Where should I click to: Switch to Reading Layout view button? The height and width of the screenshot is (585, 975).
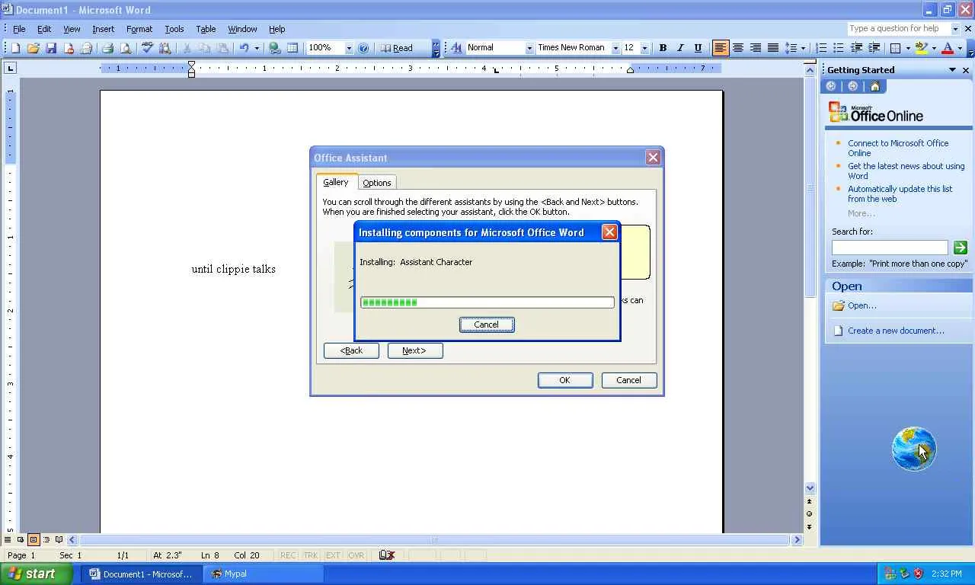point(59,540)
